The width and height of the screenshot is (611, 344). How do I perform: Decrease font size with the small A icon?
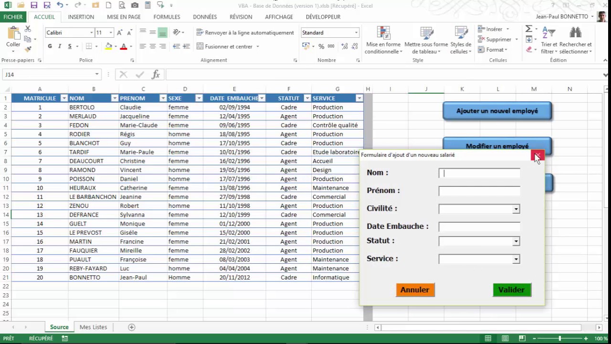(129, 32)
